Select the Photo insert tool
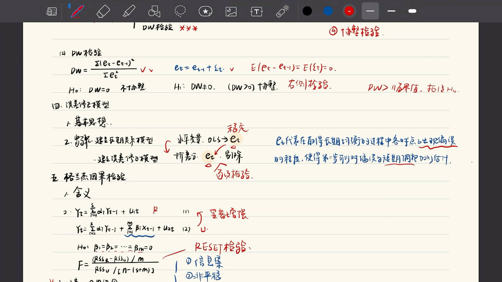This screenshot has height=282, width=502. click(231, 11)
